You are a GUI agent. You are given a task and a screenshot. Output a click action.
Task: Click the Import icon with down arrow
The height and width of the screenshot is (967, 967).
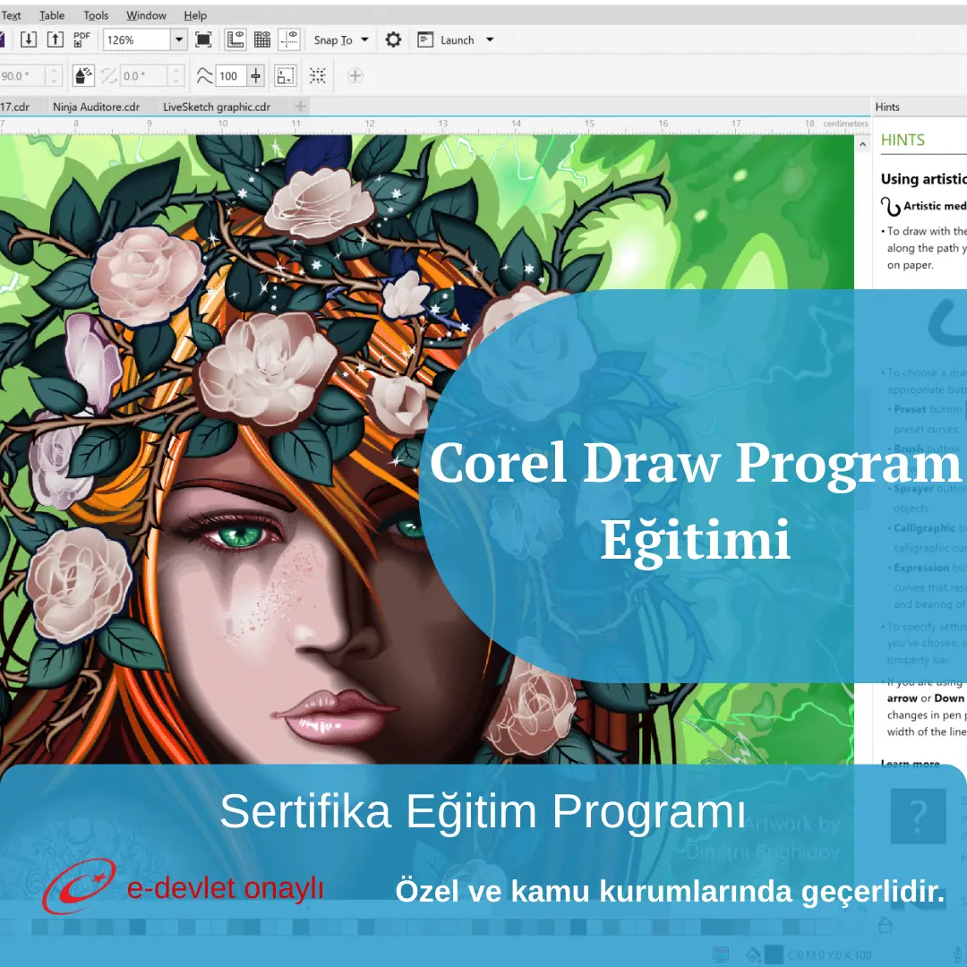click(x=29, y=40)
